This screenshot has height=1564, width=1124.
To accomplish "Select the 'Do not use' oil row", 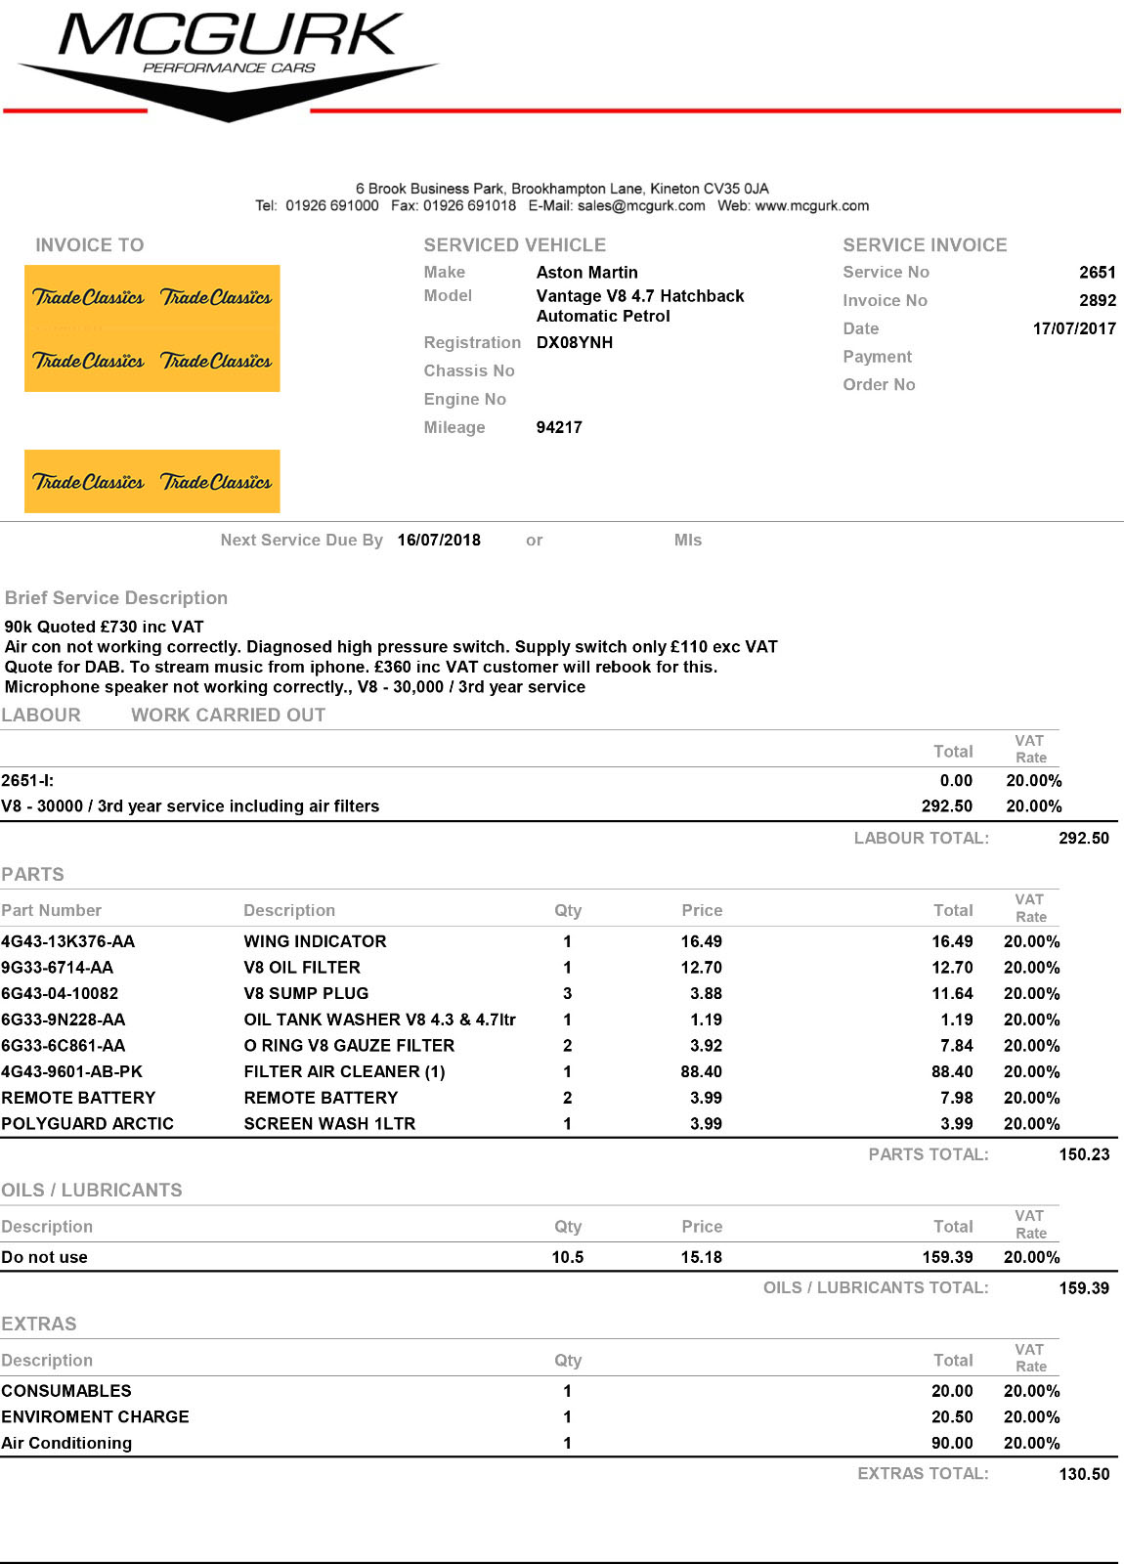I will tap(532, 1258).
